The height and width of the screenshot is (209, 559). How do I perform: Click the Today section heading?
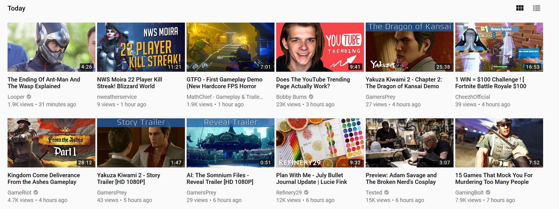(16, 8)
